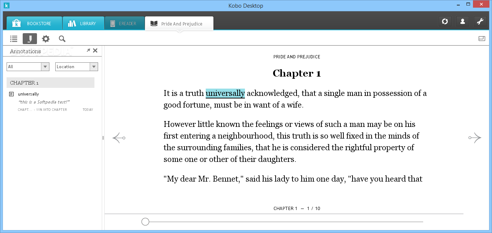Click the TODAY date label of annotation
492x233 pixels.
tap(88, 110)
